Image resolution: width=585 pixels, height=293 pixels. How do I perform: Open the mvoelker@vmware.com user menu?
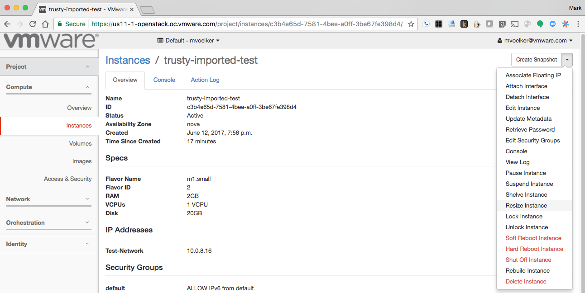pyautogui.click(x=535, y=40)
